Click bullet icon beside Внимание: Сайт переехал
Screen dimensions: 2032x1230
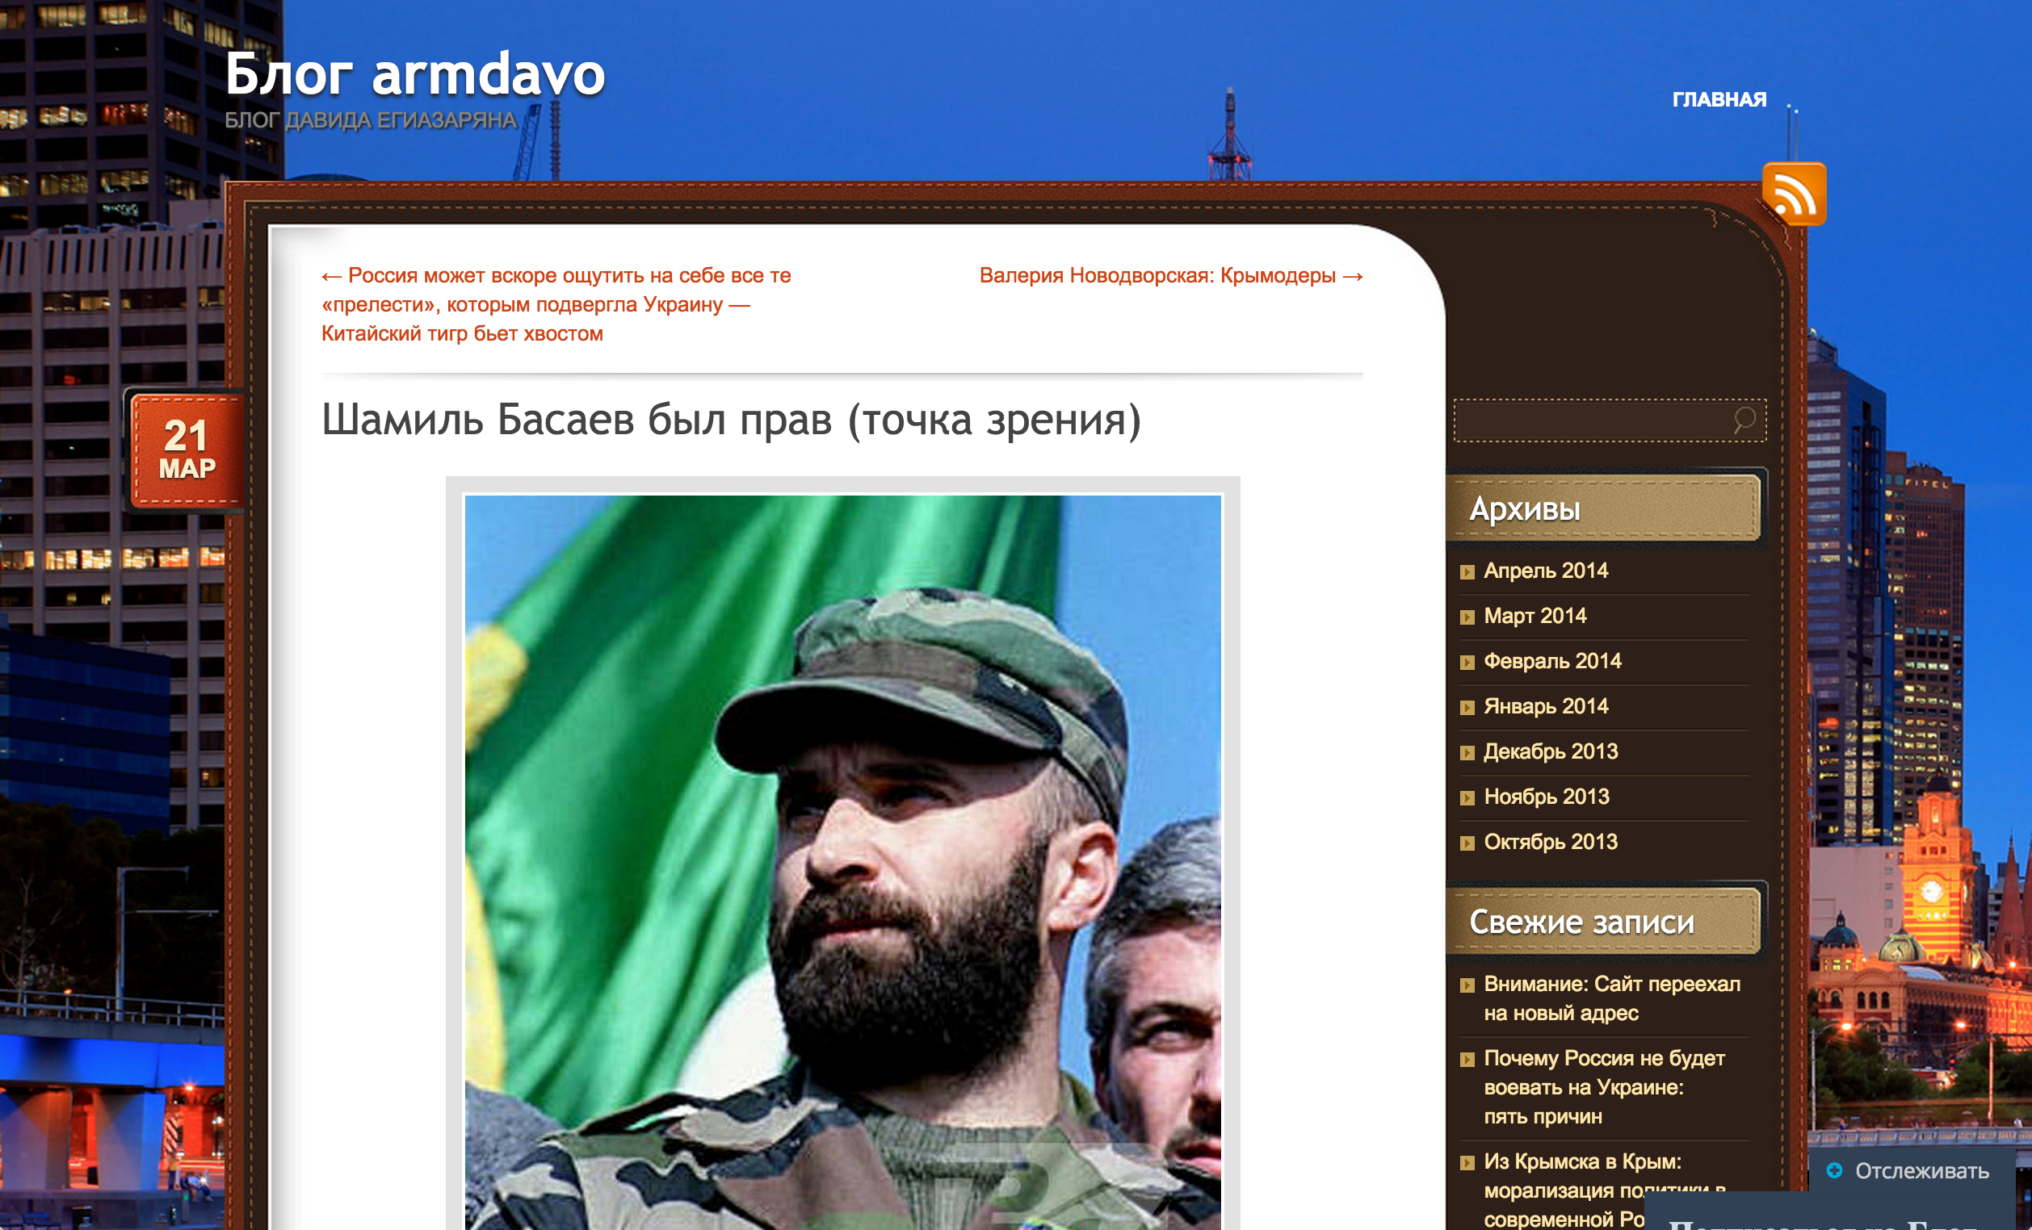click(1467, 985)
